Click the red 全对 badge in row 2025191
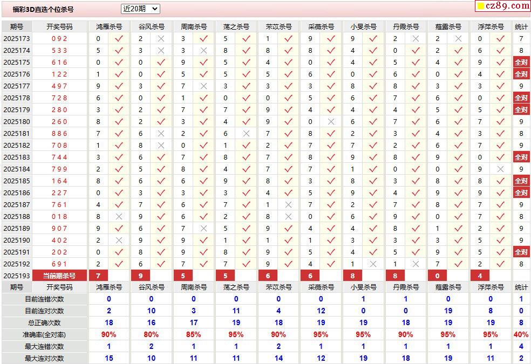Image resolution: width=531 pixels, height=364 pixels. [521, 252]
